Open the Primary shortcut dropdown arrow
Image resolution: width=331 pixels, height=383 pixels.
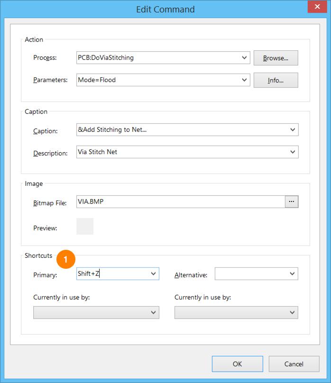(x=153, y=274)
